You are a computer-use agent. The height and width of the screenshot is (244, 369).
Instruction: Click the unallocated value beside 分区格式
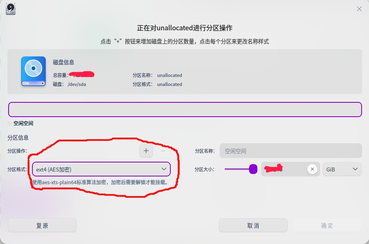[x=170, y=84]
